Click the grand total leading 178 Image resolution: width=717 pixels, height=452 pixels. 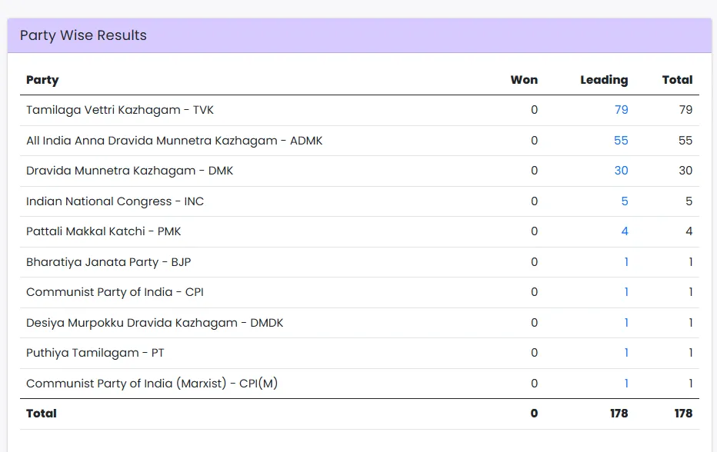click(x=619, y=414)
